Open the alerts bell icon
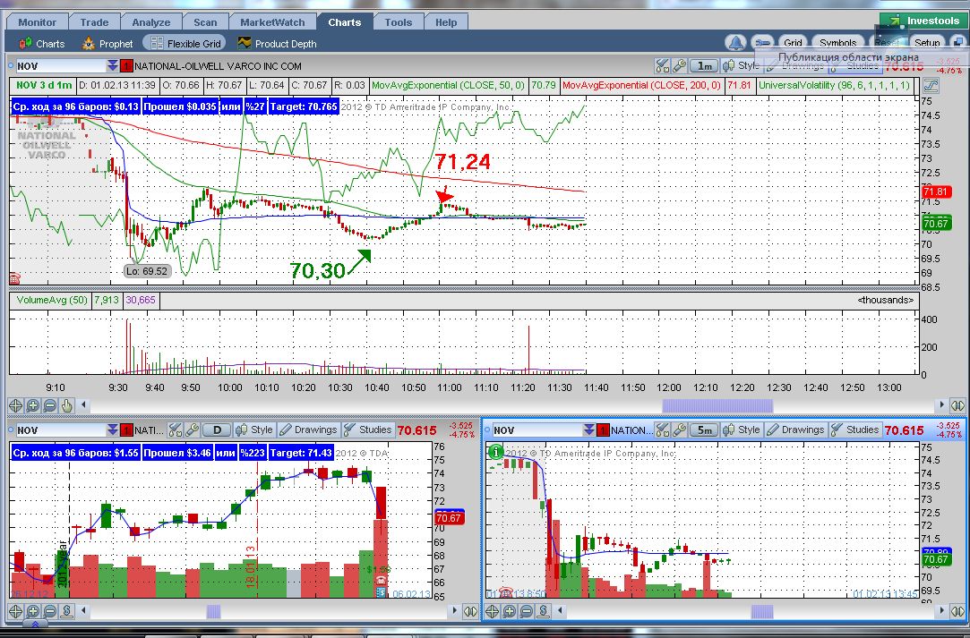The width and height of the screenshot is (970, 638). pos(735,43)
